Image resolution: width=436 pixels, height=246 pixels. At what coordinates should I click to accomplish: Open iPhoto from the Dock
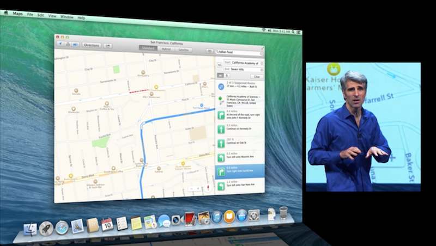[204, 218]
